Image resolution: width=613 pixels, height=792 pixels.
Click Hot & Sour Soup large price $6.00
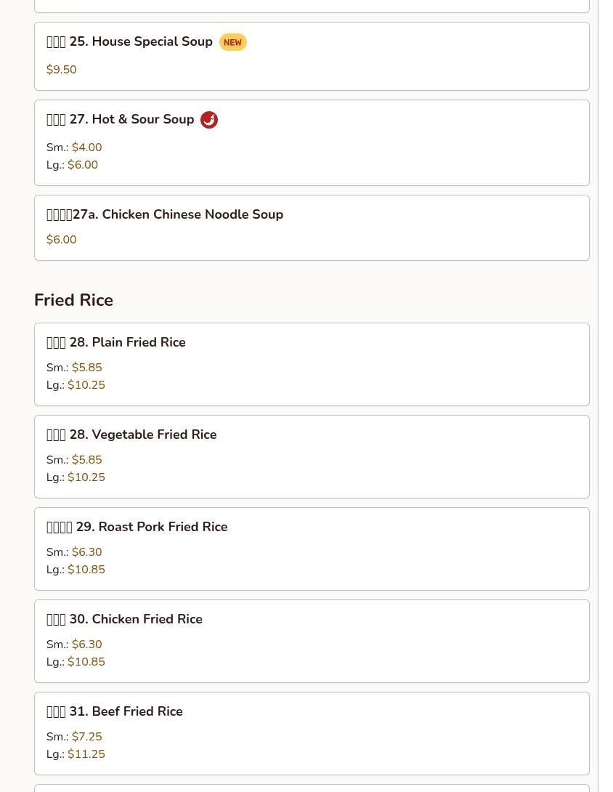point(83,165)
